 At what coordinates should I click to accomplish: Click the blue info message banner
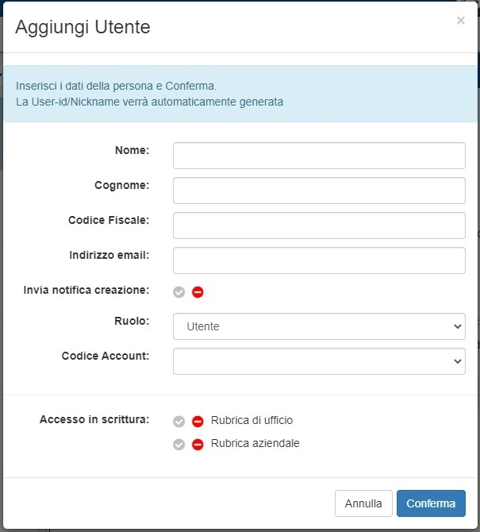coord(240,94)
